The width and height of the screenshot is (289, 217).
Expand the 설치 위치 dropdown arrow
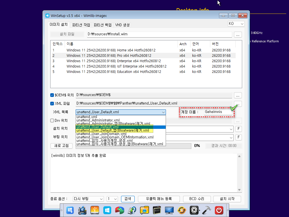coord(231,129)
